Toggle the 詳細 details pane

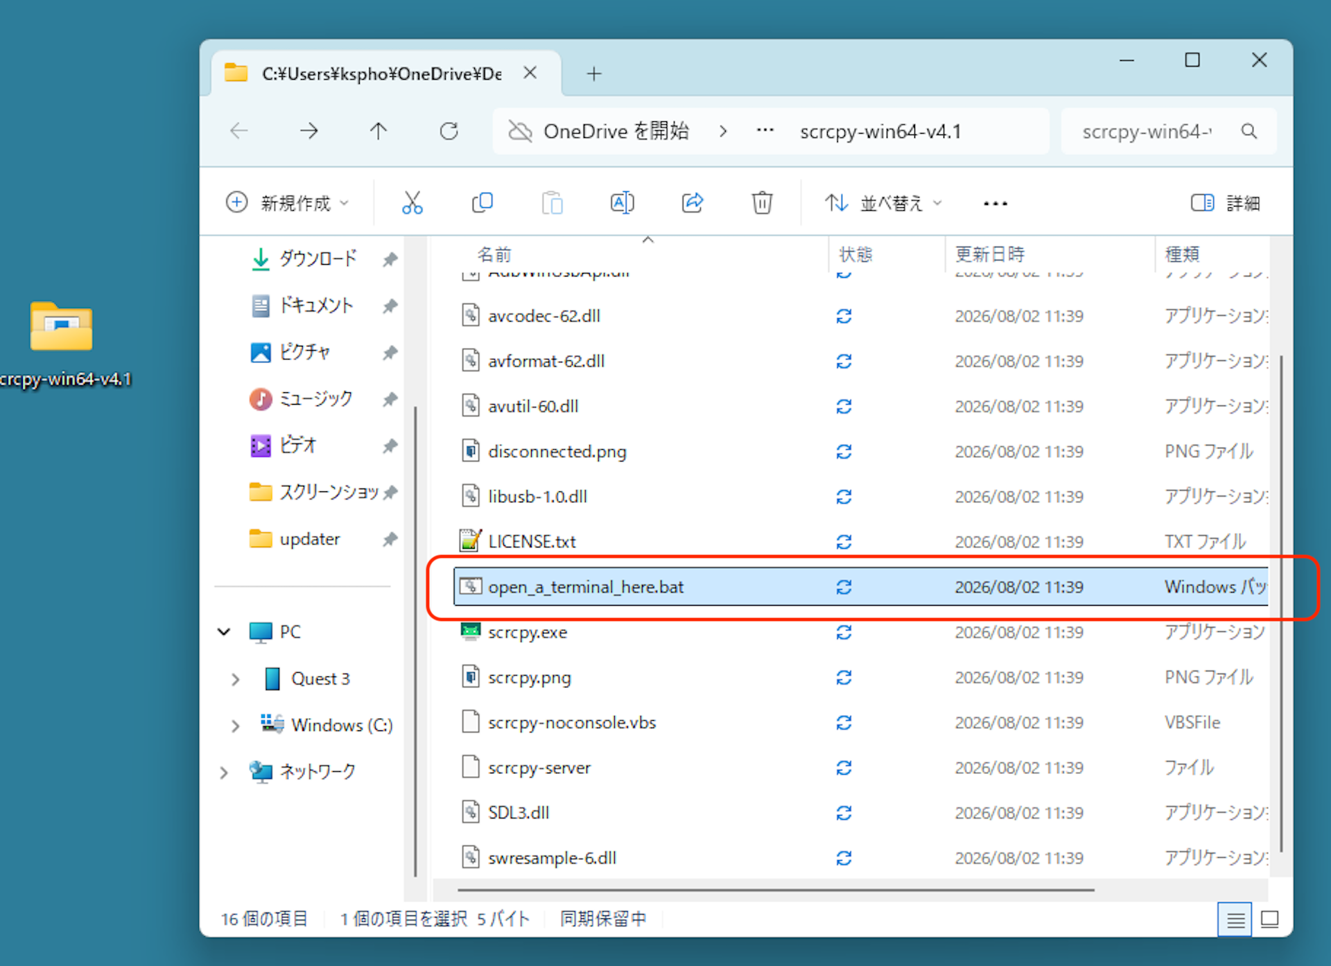coord(1226,203)
